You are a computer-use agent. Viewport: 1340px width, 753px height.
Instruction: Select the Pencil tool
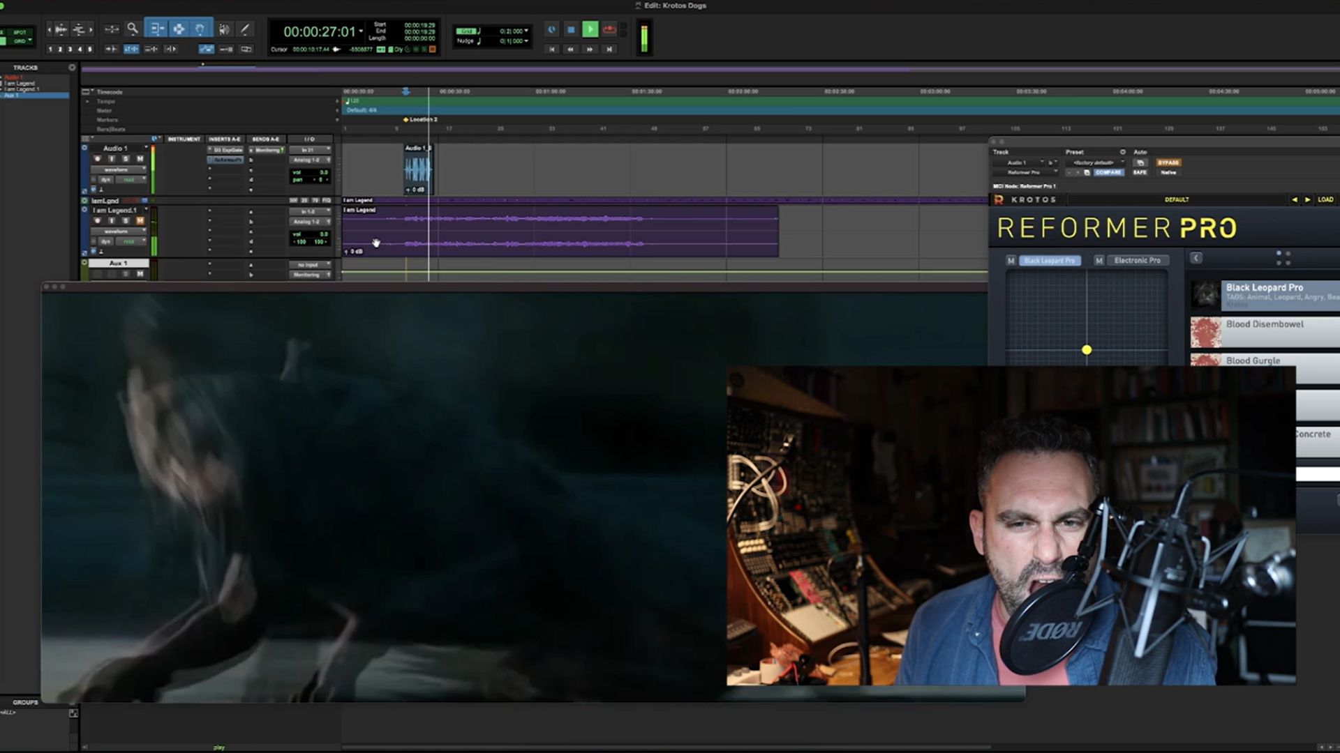[x=245, y=29]
